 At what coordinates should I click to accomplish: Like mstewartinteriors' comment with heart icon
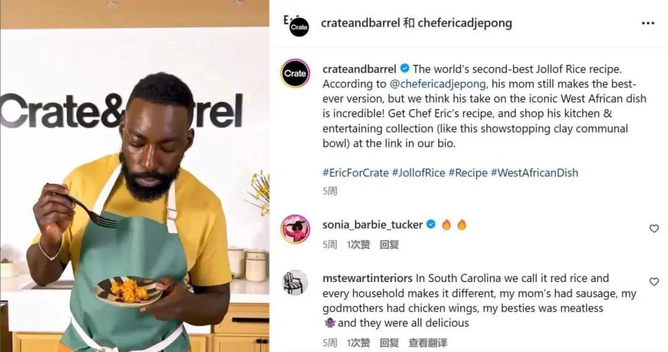[x=654, y=281]
